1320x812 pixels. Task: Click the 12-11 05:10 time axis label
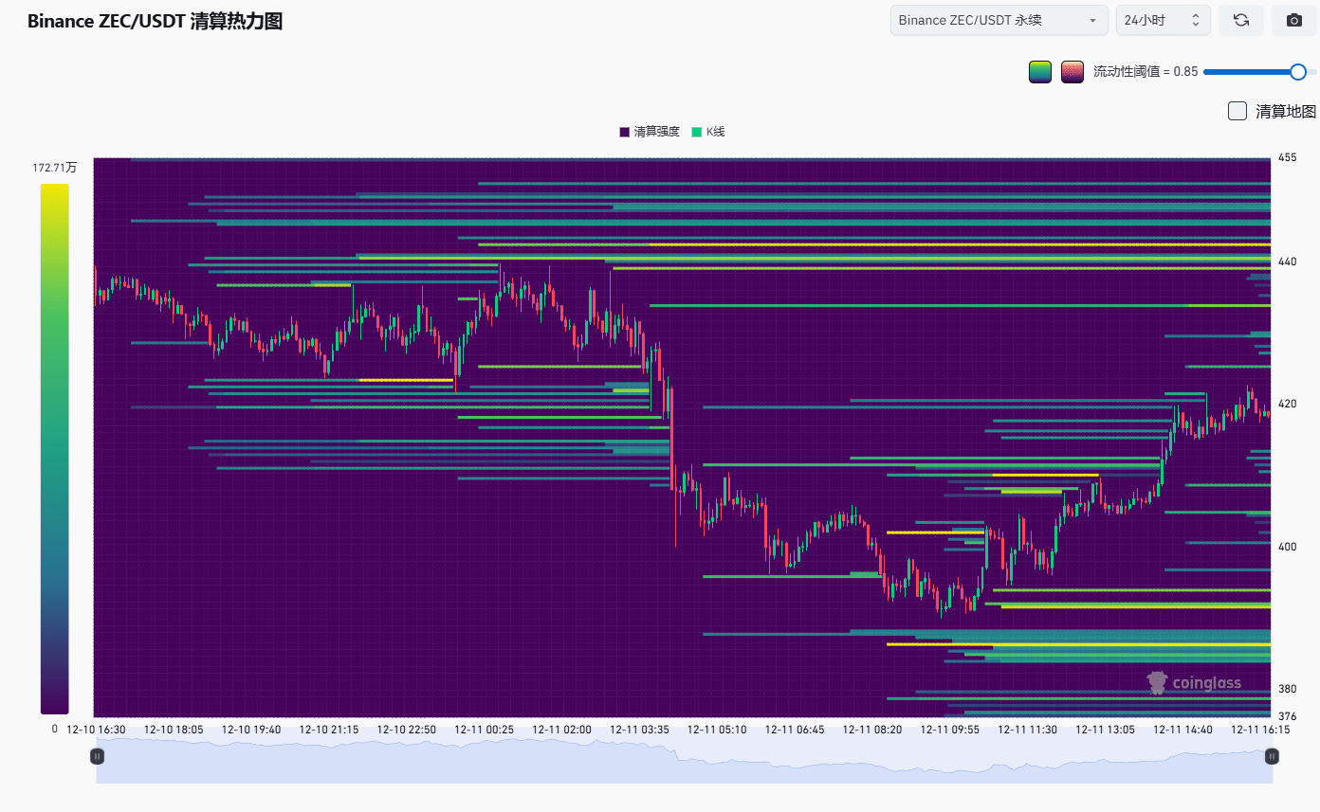click(x=717, y=730)
